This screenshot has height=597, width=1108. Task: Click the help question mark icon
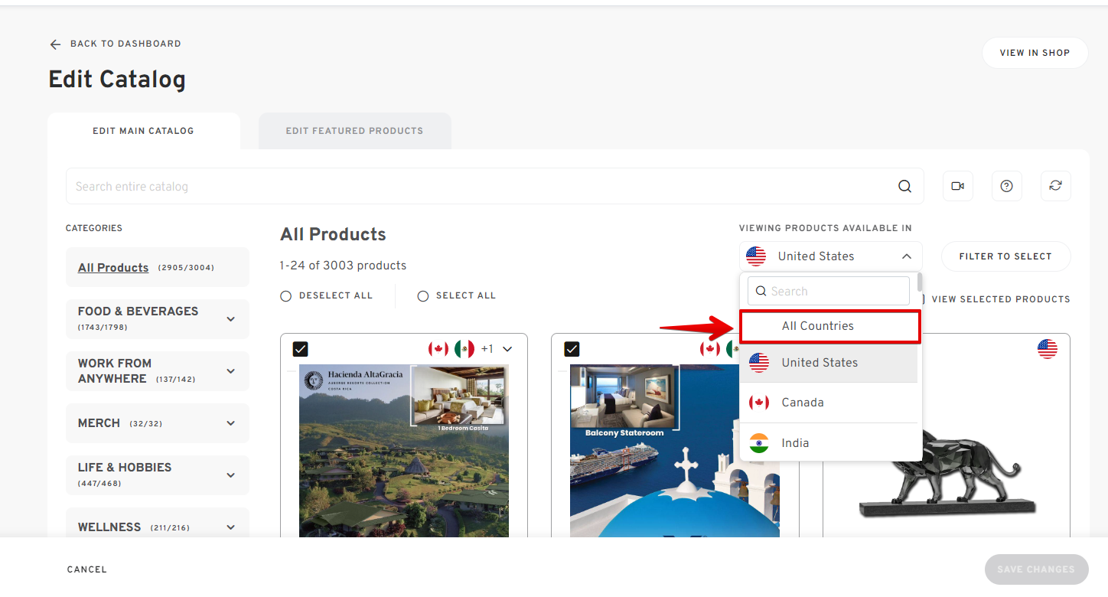pyautogui.click(x=1006, y=186)
